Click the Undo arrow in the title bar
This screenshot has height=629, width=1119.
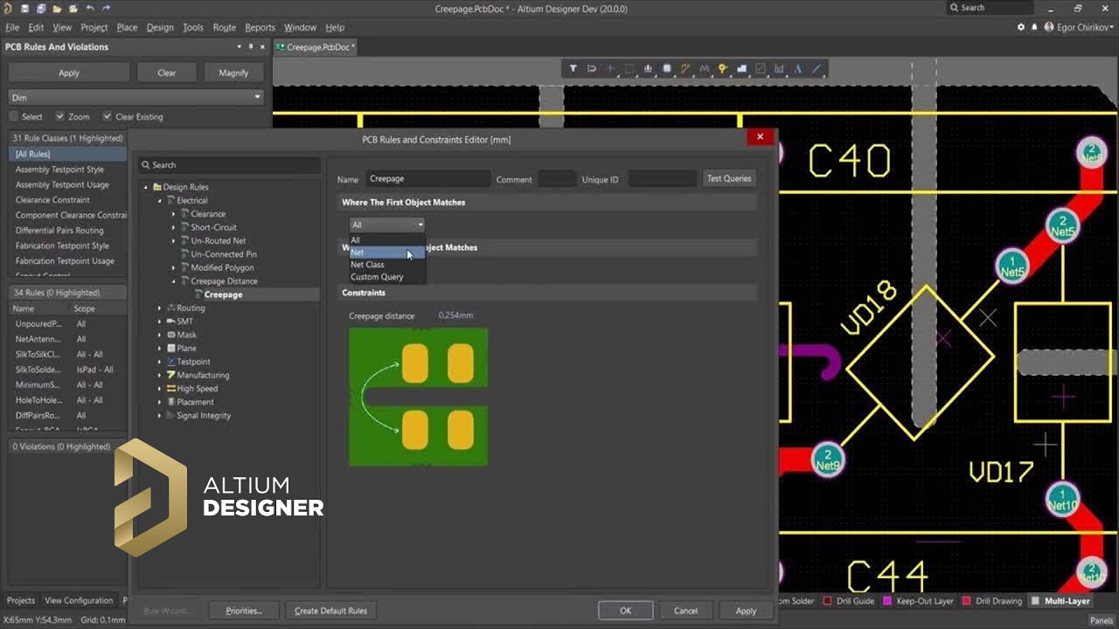pyautogui.click(x=89, y=9)
